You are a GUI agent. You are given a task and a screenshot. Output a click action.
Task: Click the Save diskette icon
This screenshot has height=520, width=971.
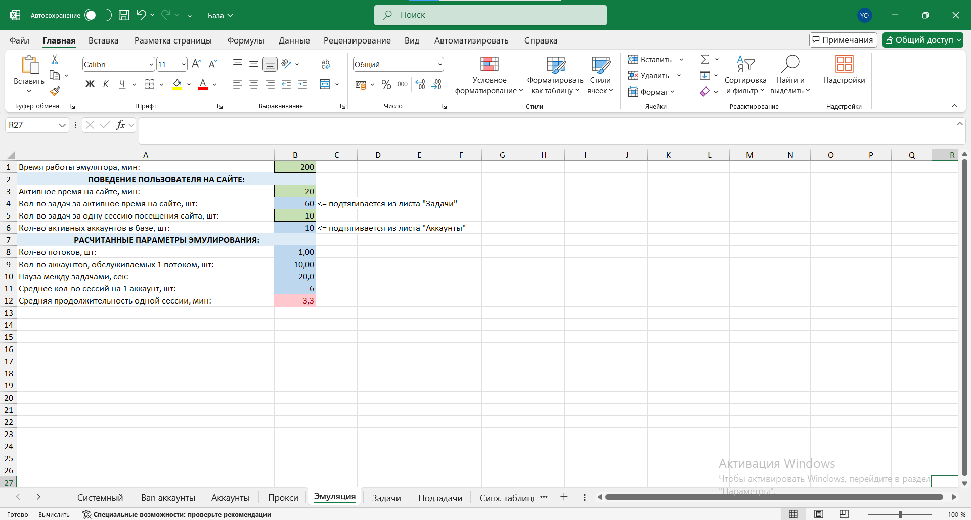[x=124, y=15]
